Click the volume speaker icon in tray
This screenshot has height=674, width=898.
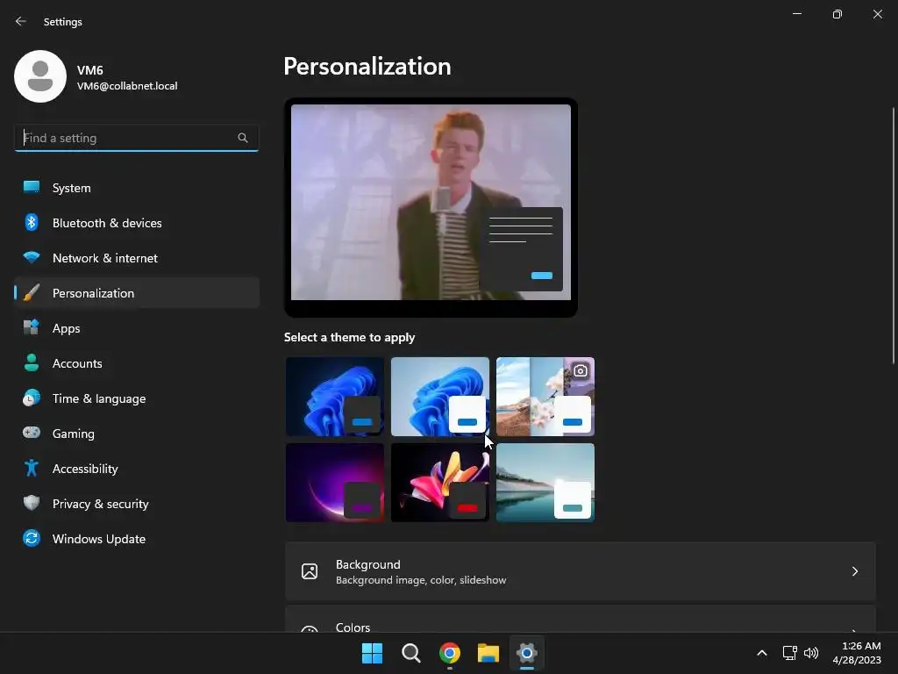click(x=811, y=653)
